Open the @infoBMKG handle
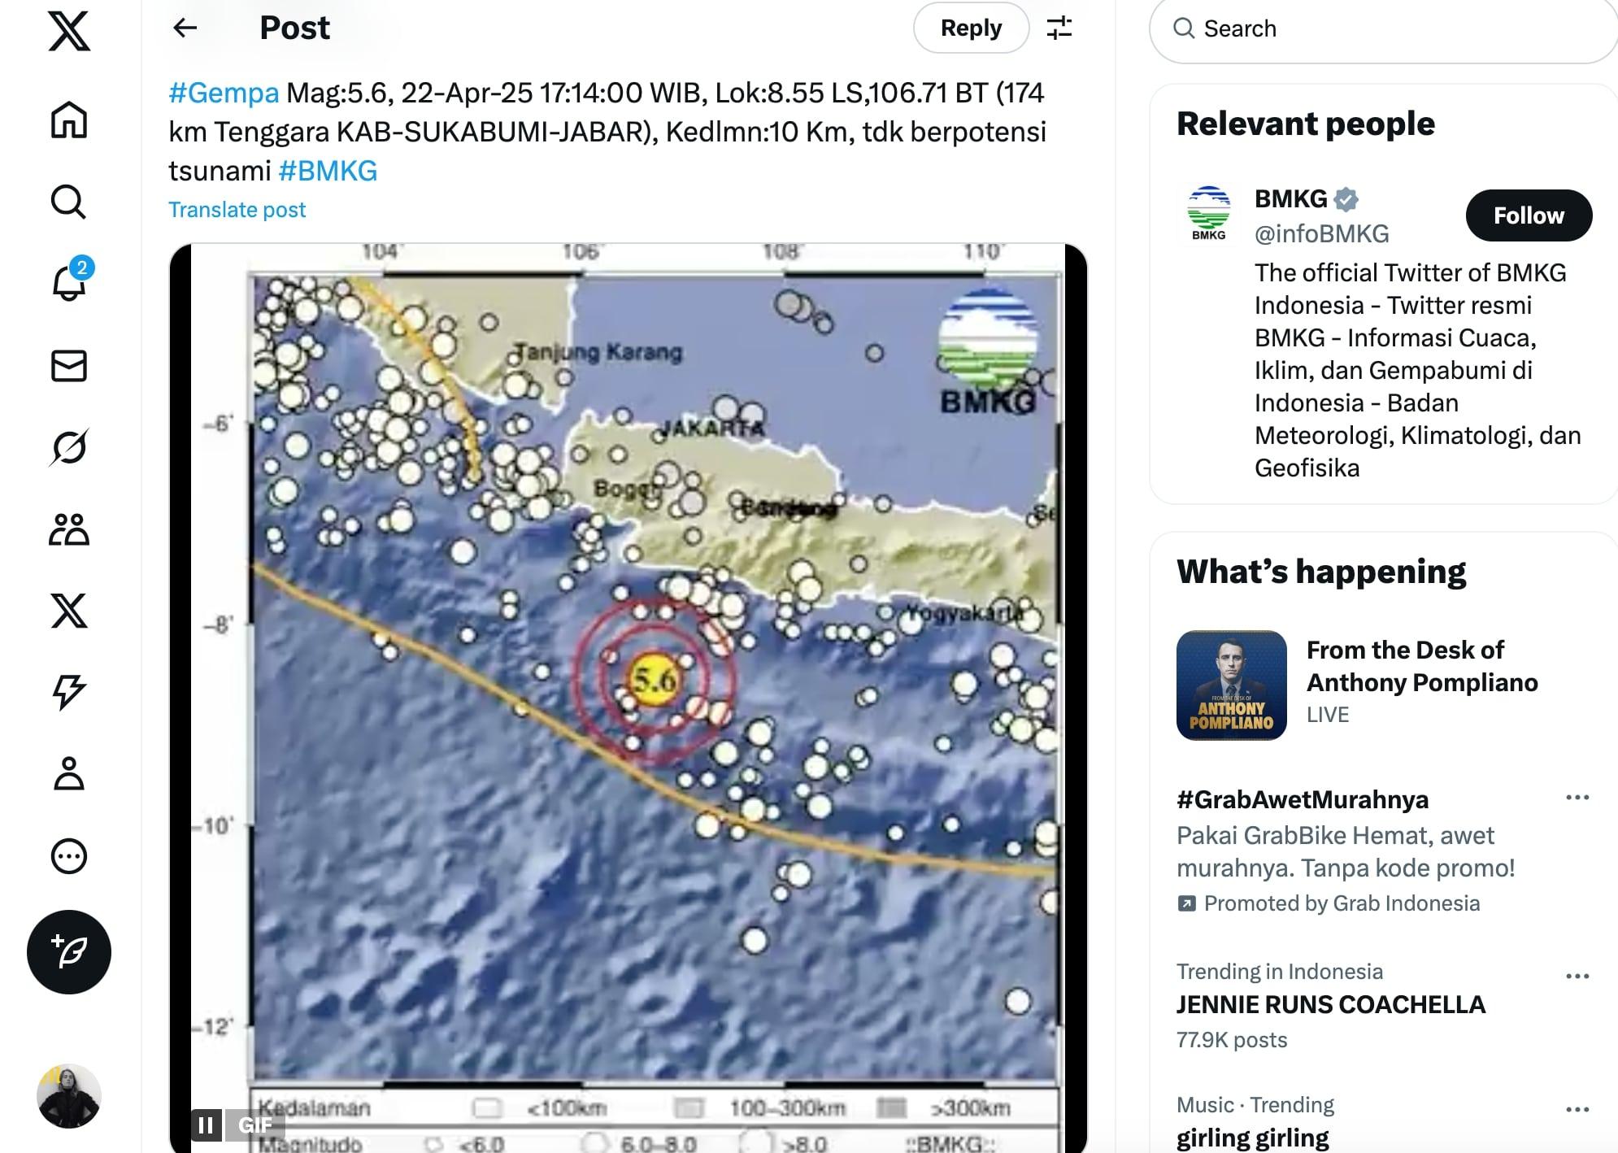The width and height of the screenshot is (1618, 1153). [1321, 234]
